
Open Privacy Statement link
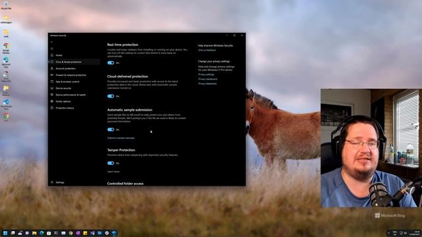point(208,84)
